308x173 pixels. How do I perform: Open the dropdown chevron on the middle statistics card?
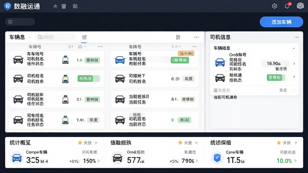(x=196, y=143)
